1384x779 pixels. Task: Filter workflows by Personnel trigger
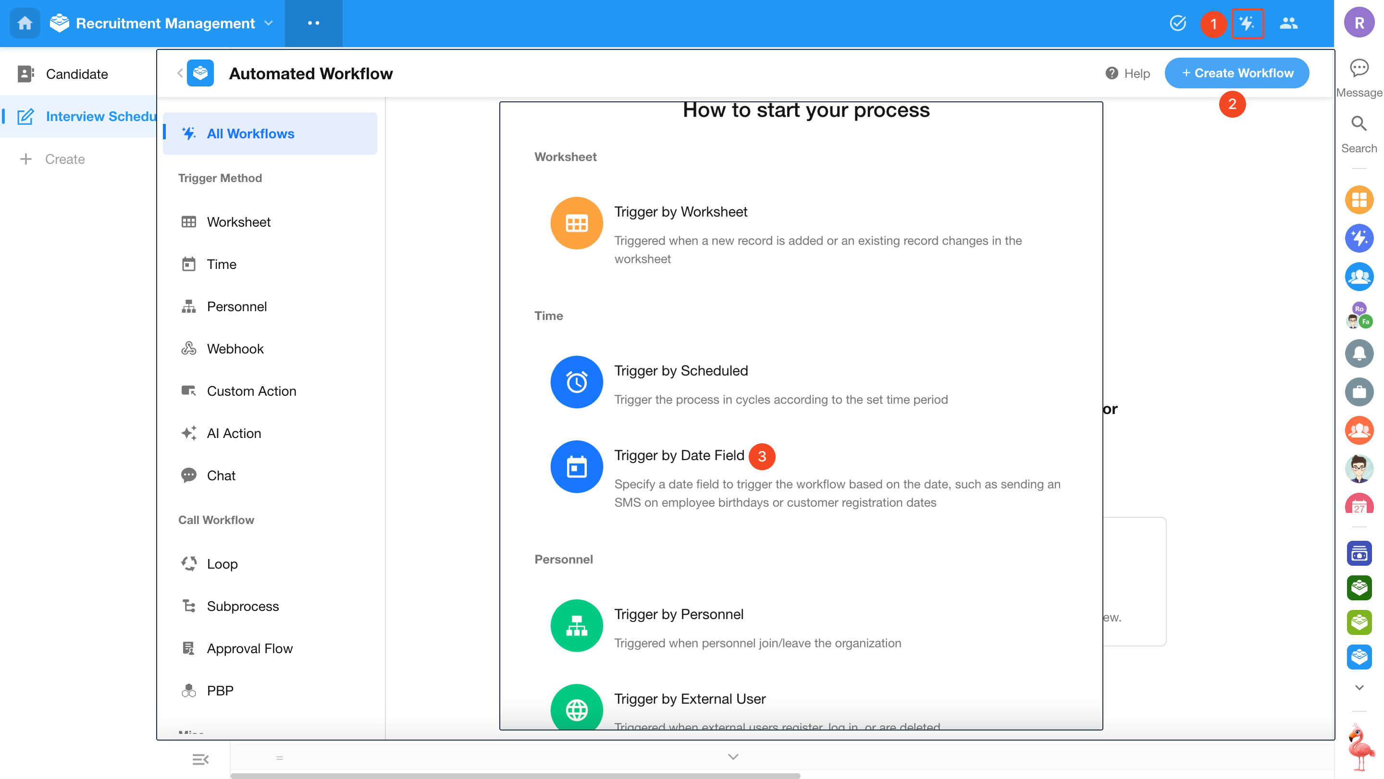pos(270,306)
